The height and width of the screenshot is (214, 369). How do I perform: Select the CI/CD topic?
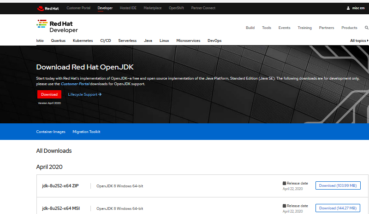point(106,40)
